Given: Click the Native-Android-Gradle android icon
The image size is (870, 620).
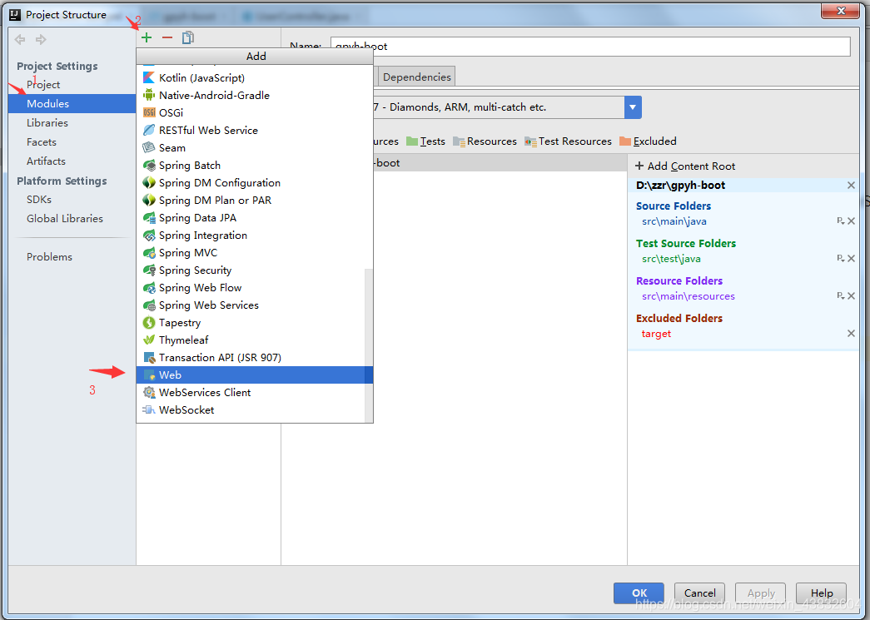Looking at the screenshot, I should pos(149,95).
